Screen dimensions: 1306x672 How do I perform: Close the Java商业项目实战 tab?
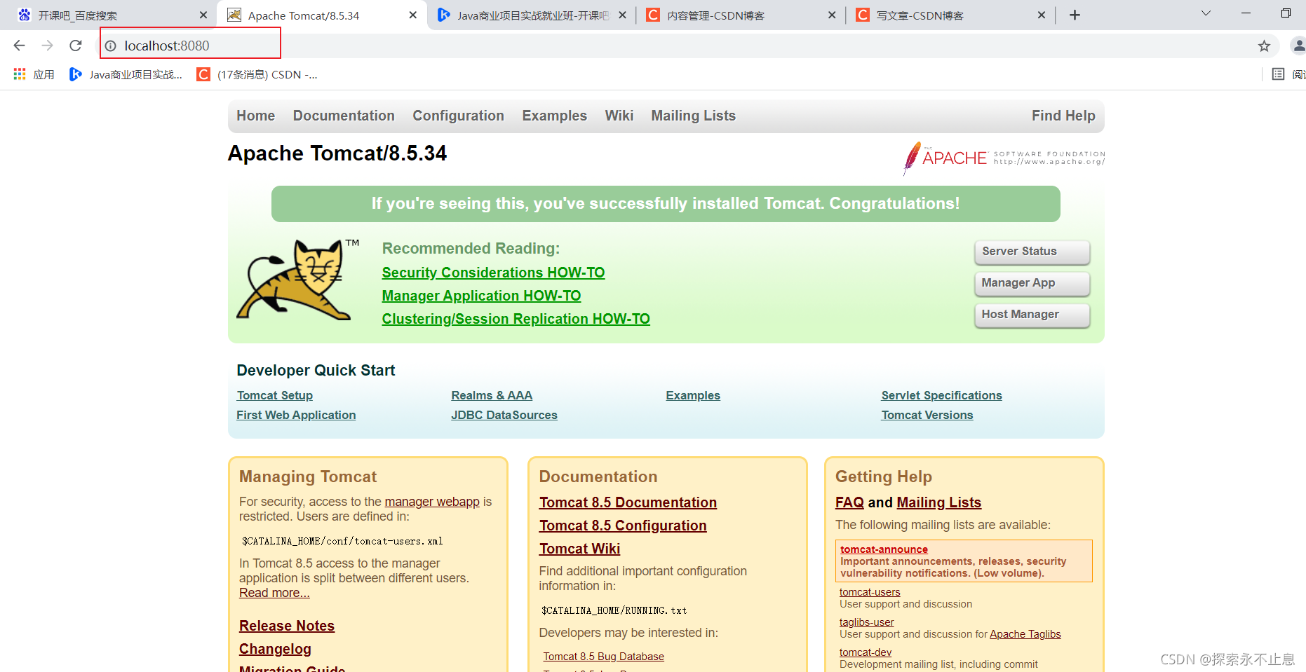pyautogui.click(x=622, y=15)
